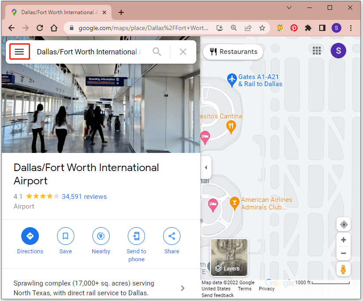363x301 pixels.
Task: Collapse the place details side panel
Action: click(x=206, y=167)
